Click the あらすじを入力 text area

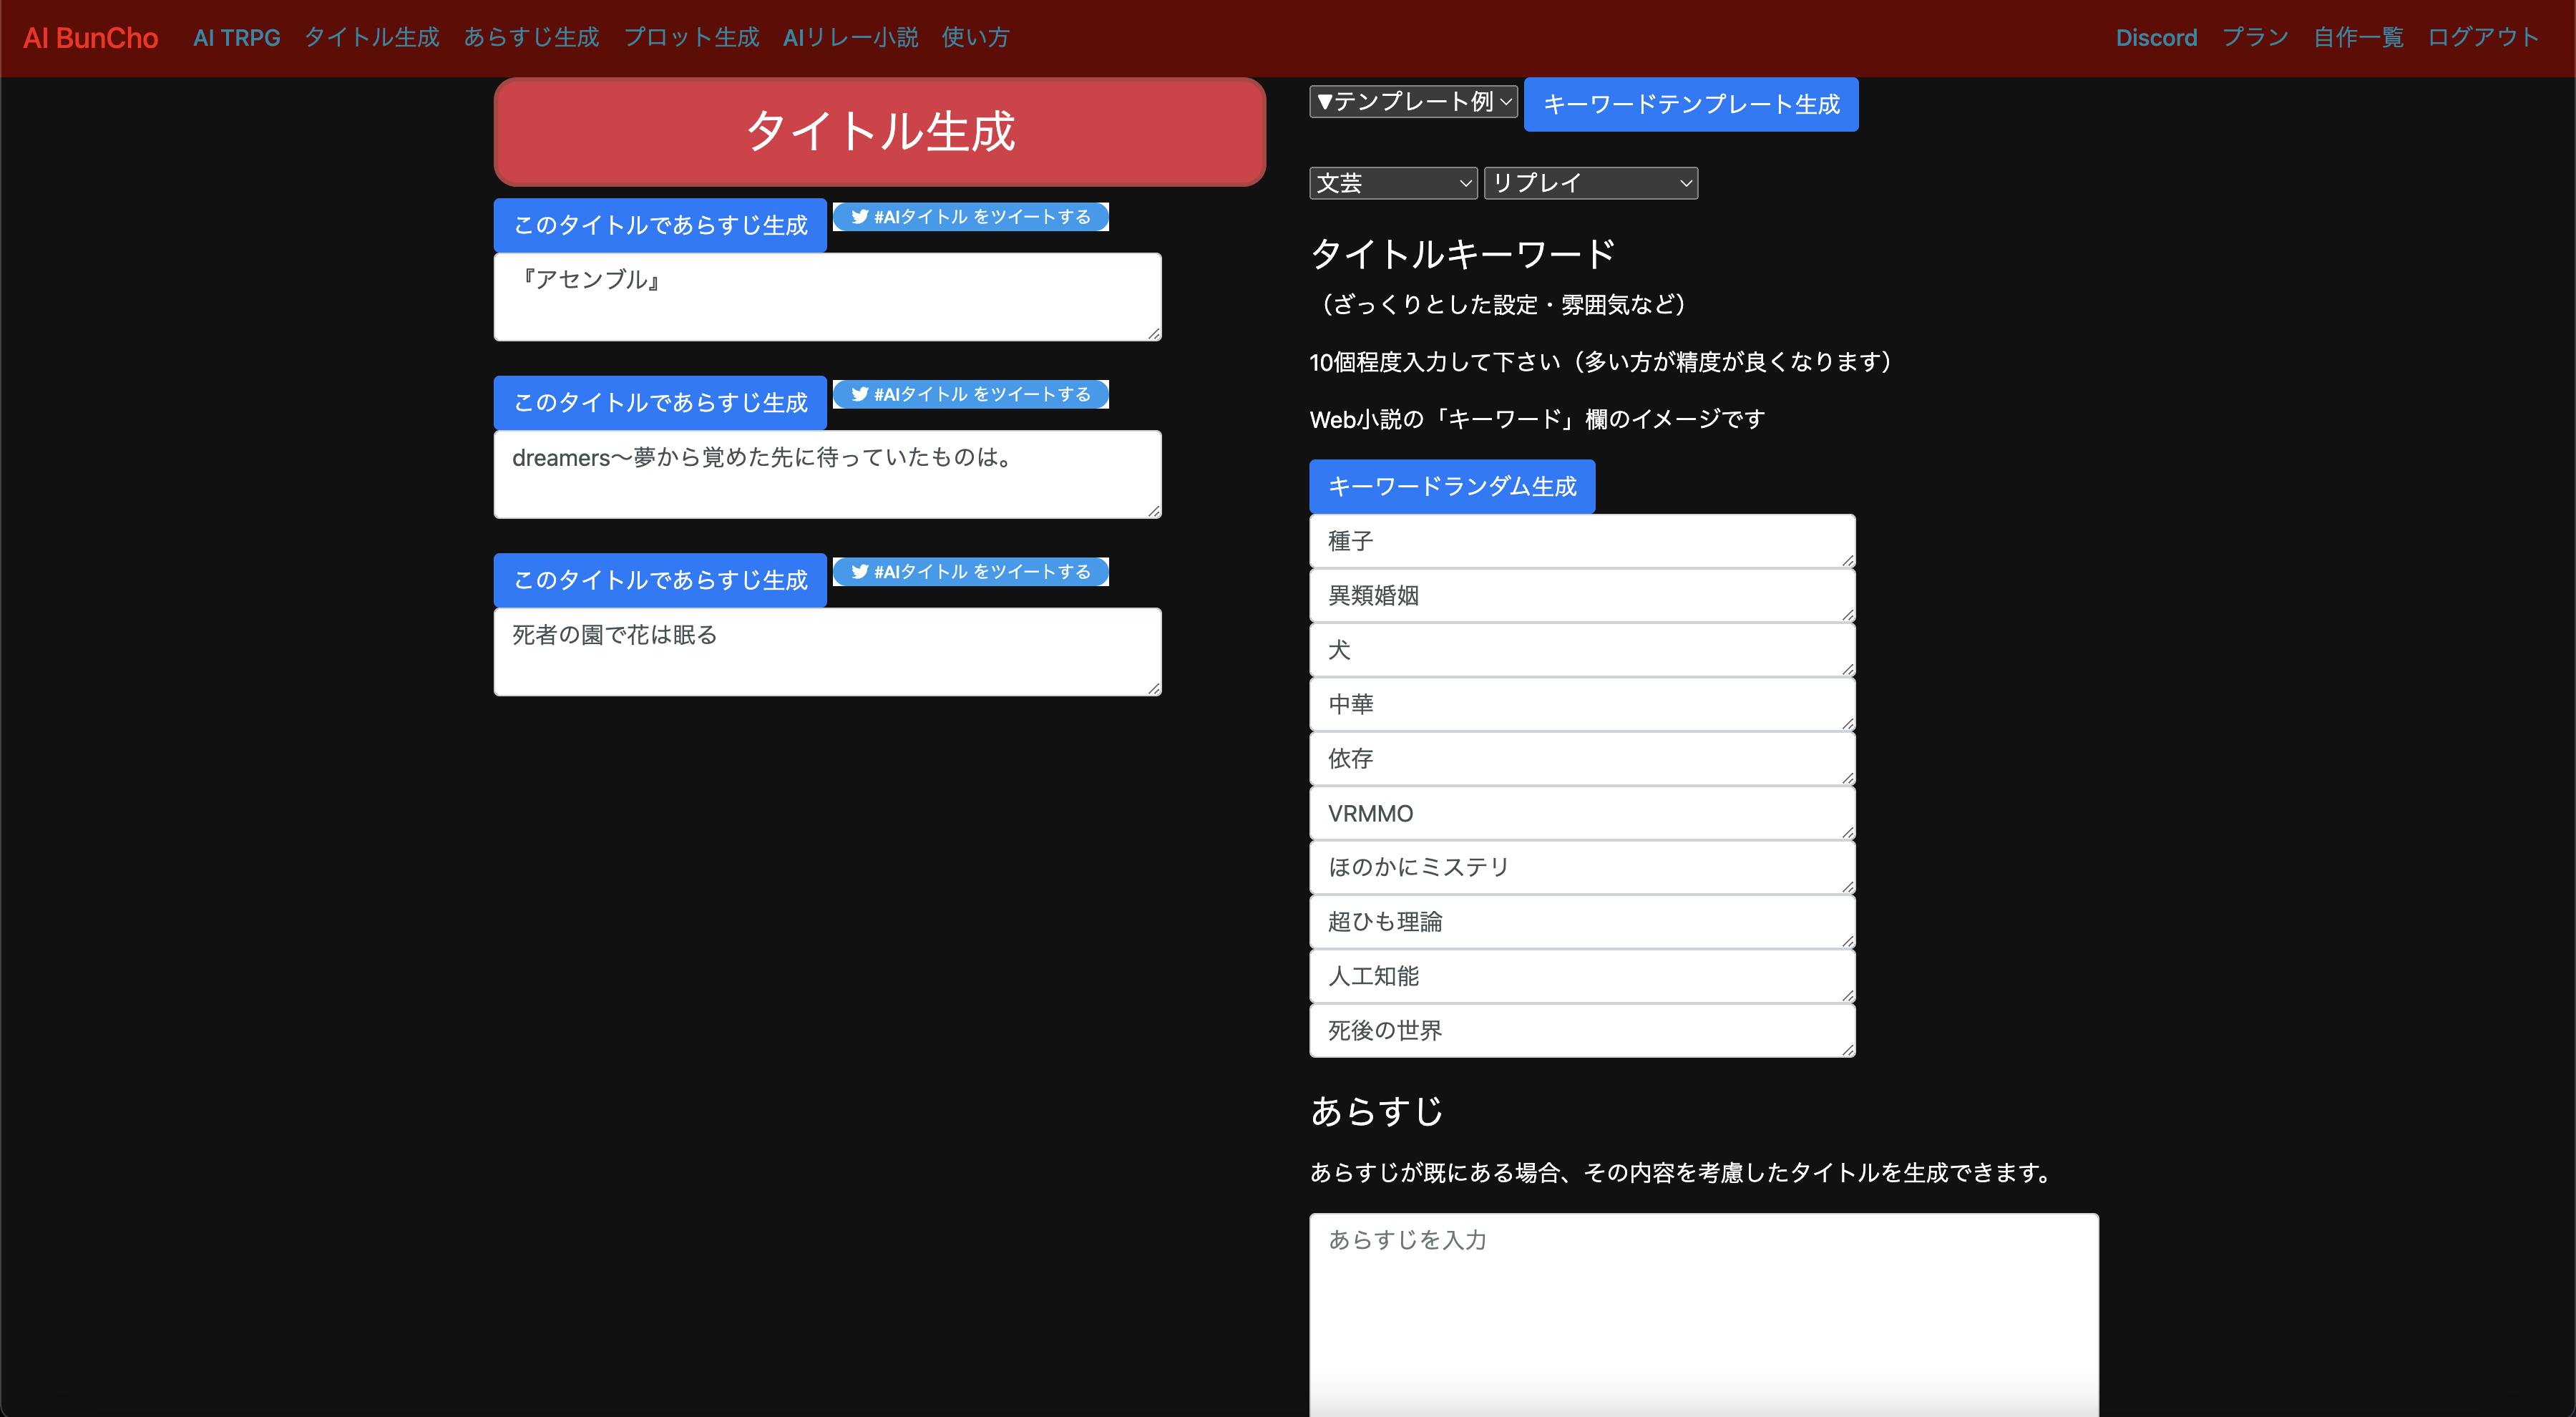pos(1703,1310)
